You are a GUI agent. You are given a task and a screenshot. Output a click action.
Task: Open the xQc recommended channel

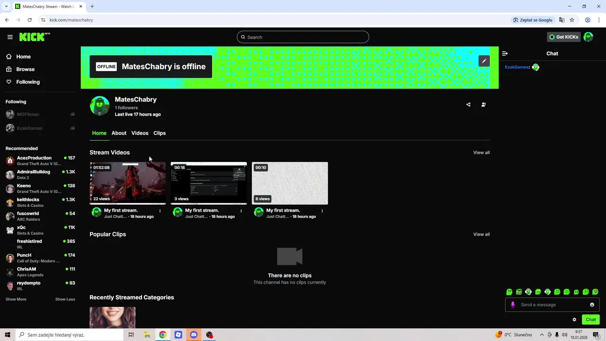pos(40,230)
